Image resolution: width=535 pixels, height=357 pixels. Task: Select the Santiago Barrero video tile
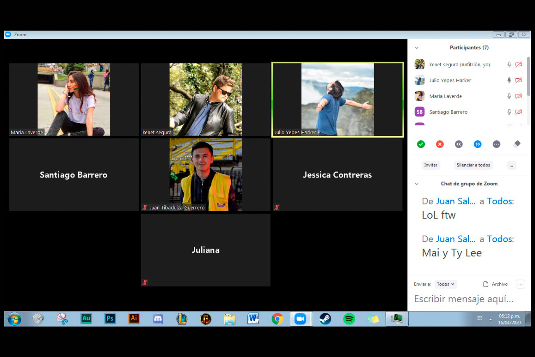coord(74,175)
